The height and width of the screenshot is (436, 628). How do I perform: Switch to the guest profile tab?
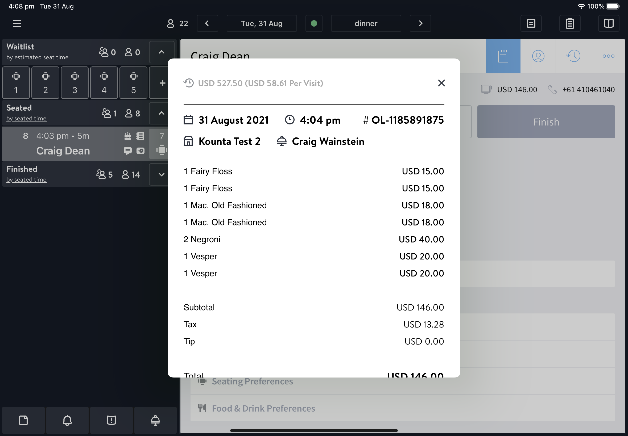tap(538, 56)
